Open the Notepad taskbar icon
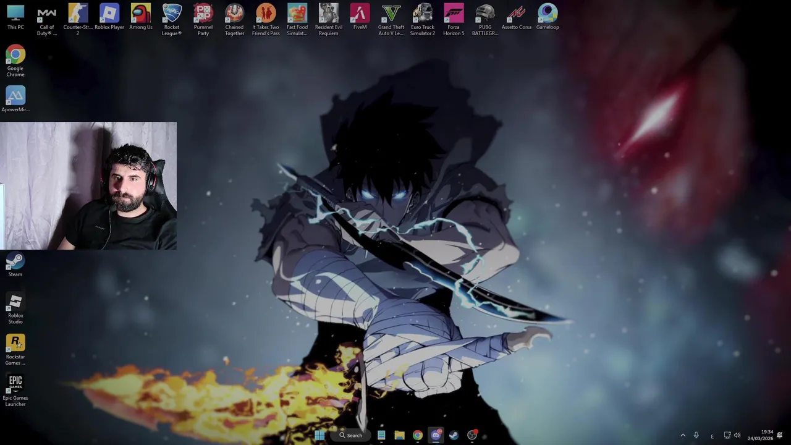 [x=381, y=435]
